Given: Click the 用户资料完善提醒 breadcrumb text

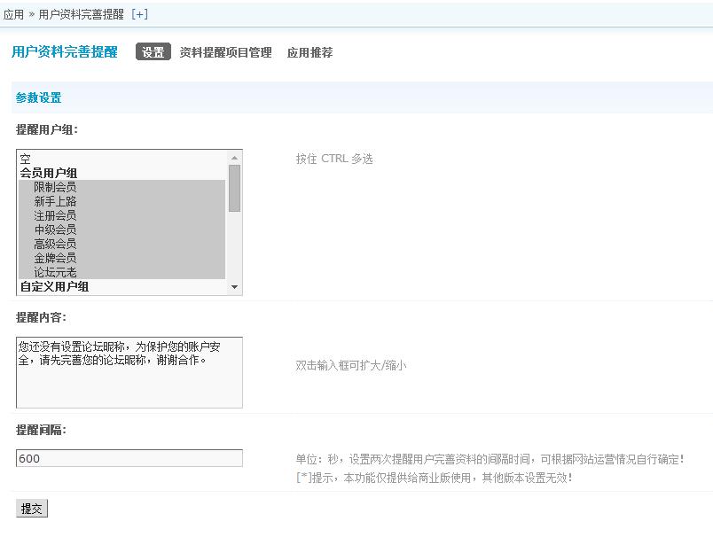Looking at the screenshot, I should pyautogui.click(x=82, y=14).
